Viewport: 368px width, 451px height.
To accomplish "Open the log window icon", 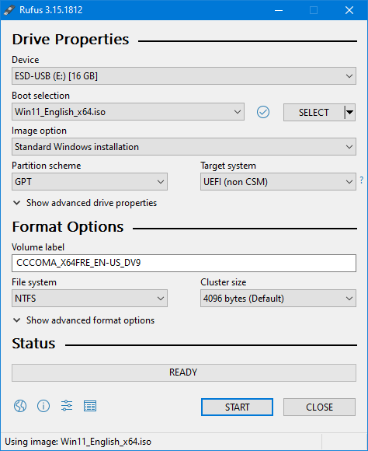I will point(90,406).
